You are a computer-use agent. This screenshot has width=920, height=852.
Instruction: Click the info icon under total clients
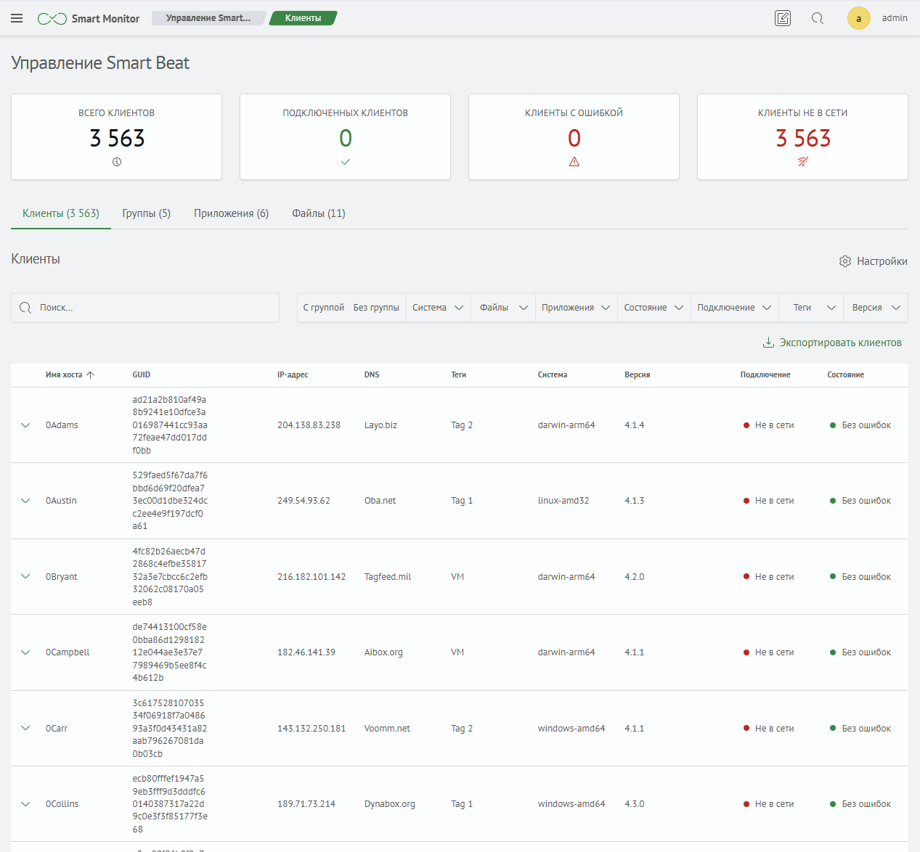[x=117, y=162]
